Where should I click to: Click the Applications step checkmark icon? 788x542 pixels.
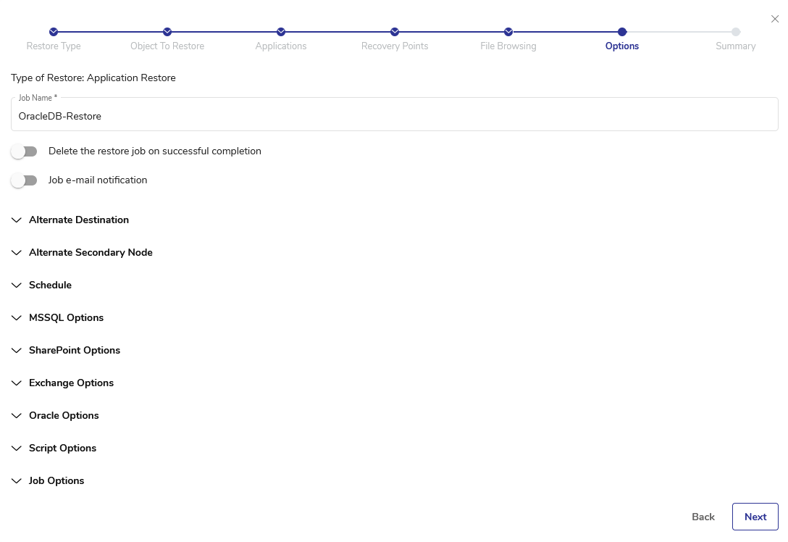pyautogui.click(x=281, y=32)
